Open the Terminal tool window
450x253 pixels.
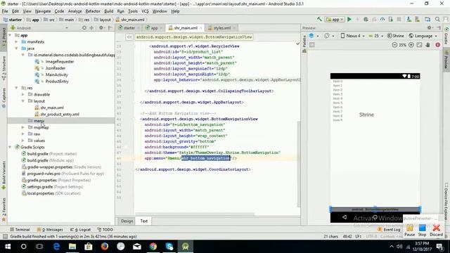pyautogui.click(x=20, y=230)
